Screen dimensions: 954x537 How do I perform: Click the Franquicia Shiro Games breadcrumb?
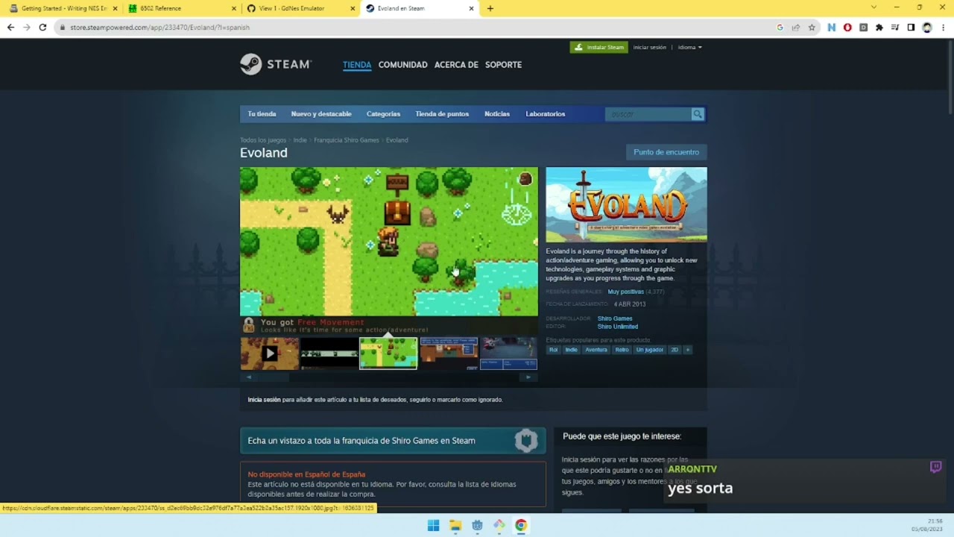coord(347,140)
